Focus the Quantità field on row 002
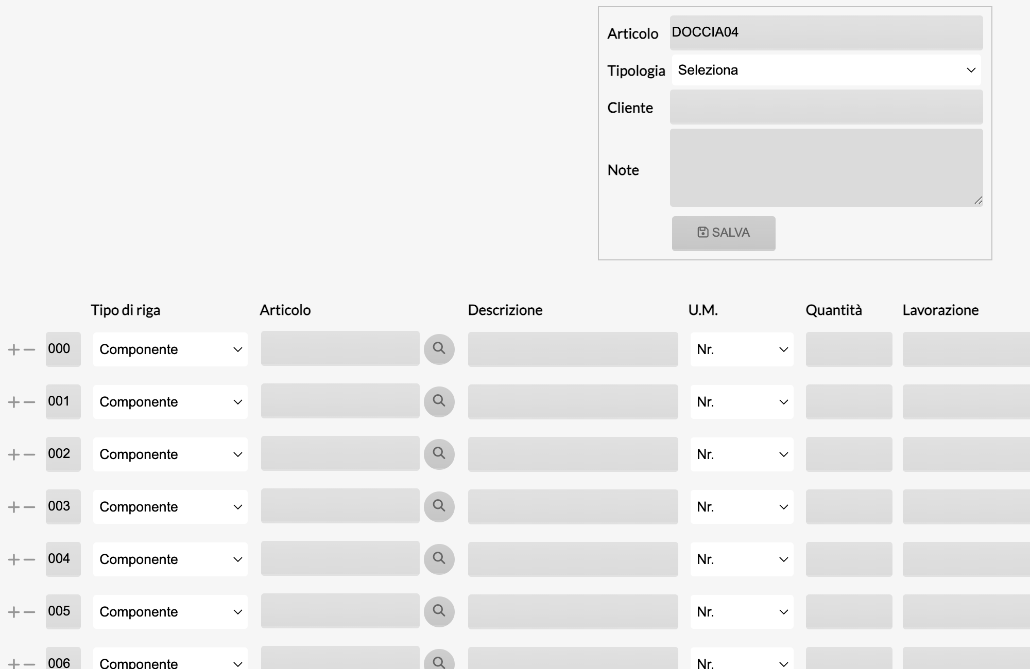The width and height of the screenshot is (1030, 669). pos(849,454)
